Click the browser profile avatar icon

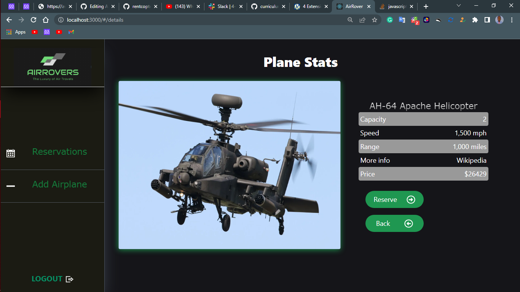tap(499, 20)
